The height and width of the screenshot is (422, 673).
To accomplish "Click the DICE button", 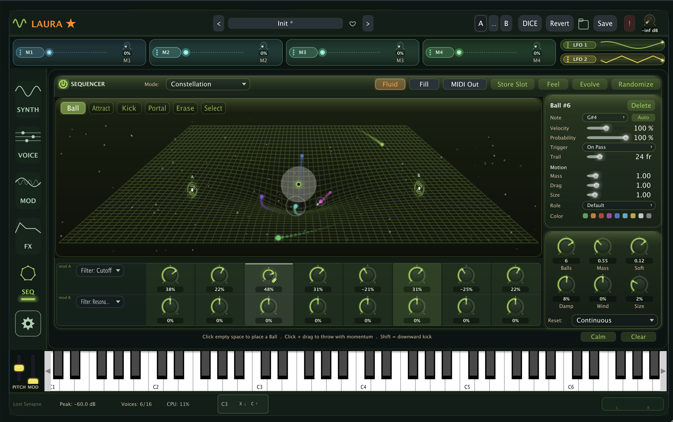I will pyautogui.click(x=530, y=24).
